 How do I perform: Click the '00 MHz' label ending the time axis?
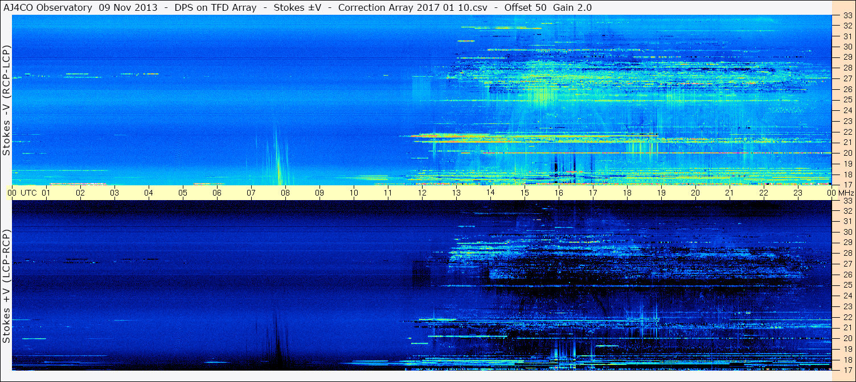point(839,193)
